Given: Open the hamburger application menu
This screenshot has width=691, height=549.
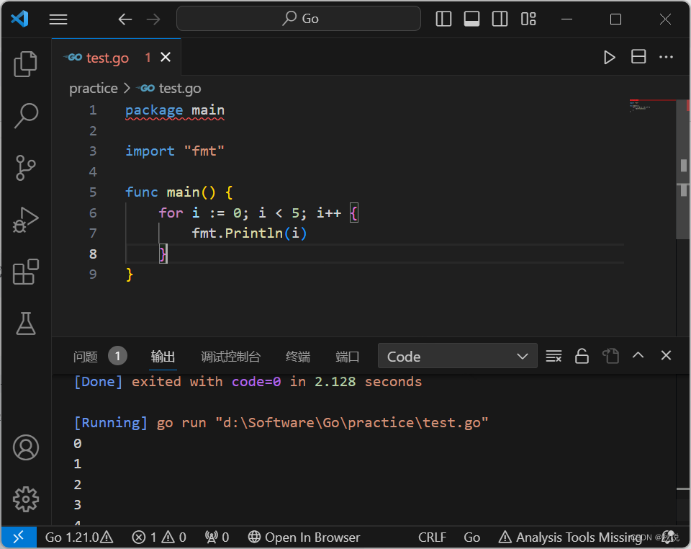Looking at the screenshot, I should [58, 19].
